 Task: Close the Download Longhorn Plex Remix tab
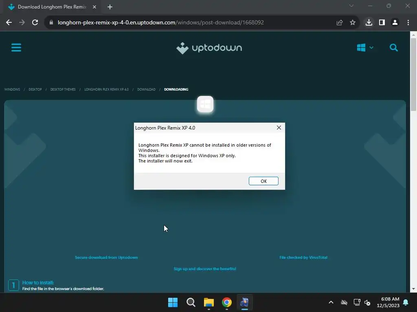pos(94,7)
